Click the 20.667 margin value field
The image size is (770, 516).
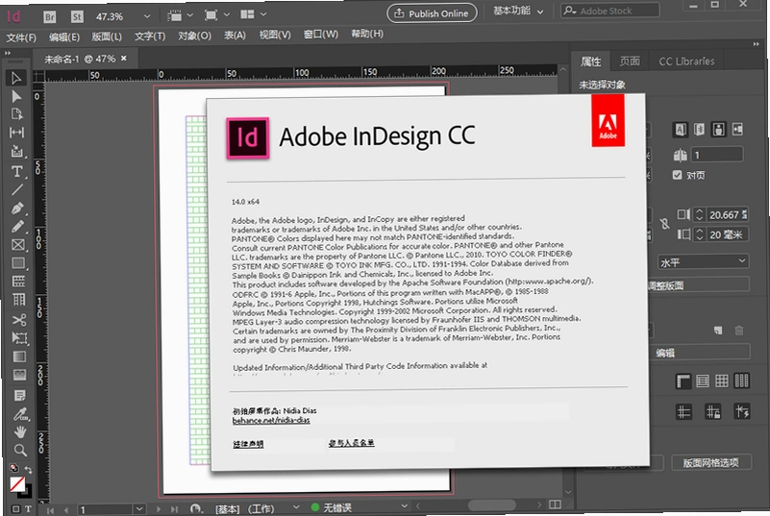[x=728, y=214]
